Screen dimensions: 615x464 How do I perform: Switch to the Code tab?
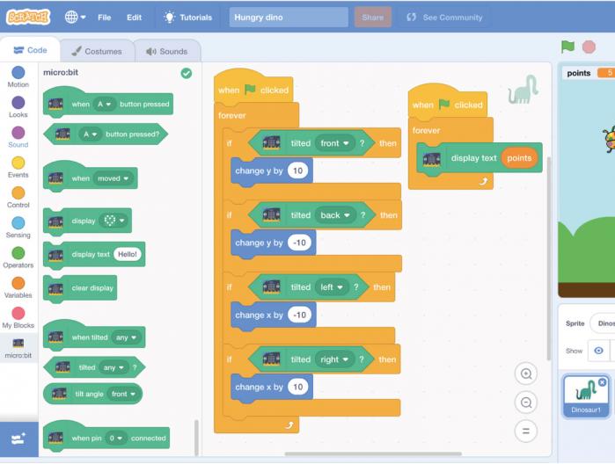(30, 50)
